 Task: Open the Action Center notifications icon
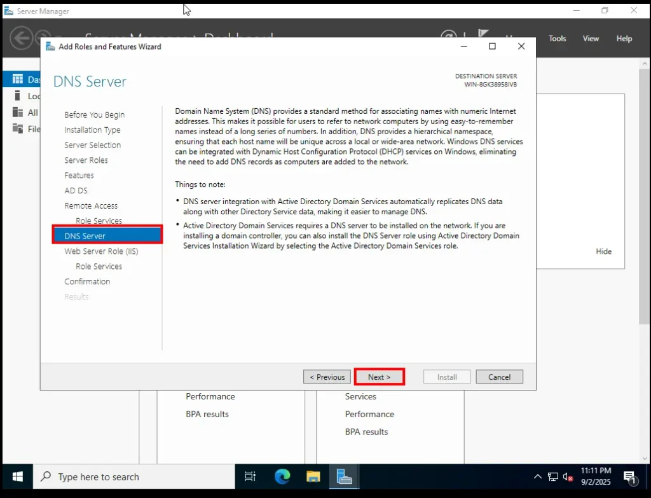(x=630, y=478)
